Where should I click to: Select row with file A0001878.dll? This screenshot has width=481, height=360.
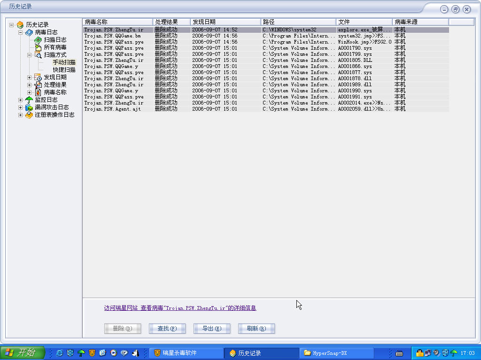[266, 79]
